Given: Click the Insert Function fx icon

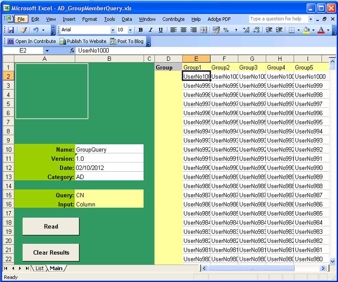Looking at the screenshot, I should (x=72, y=50).
